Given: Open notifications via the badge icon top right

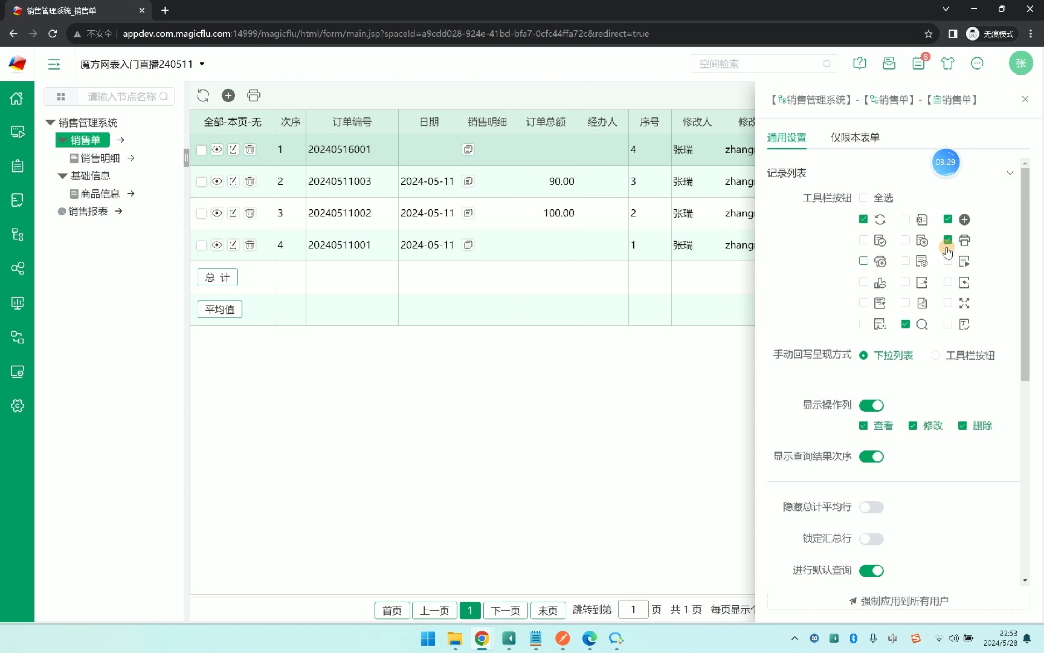Looking at the screenshot, I should coord(918,63).
